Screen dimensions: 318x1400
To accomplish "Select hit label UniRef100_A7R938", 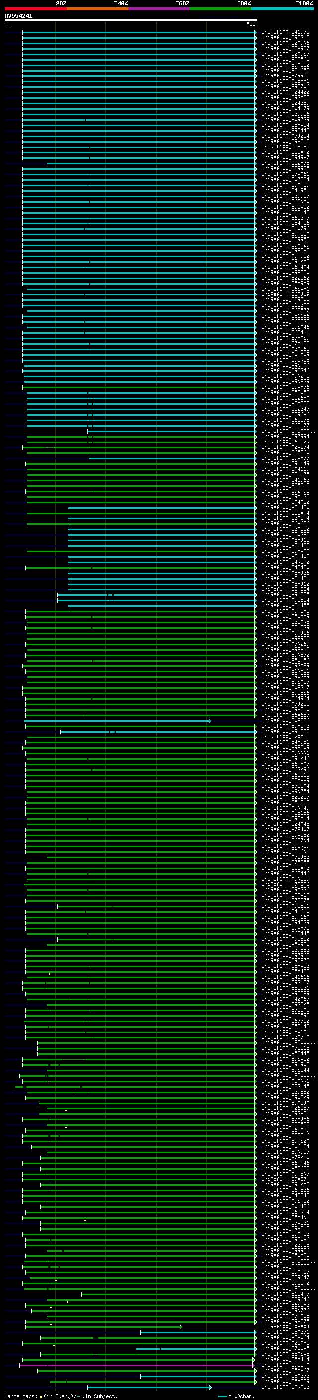I will point(285,75).
